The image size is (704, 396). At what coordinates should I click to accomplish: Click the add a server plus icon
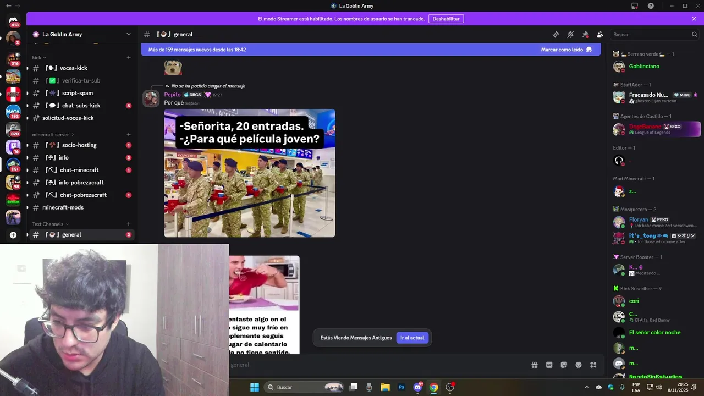pos(13,235)
